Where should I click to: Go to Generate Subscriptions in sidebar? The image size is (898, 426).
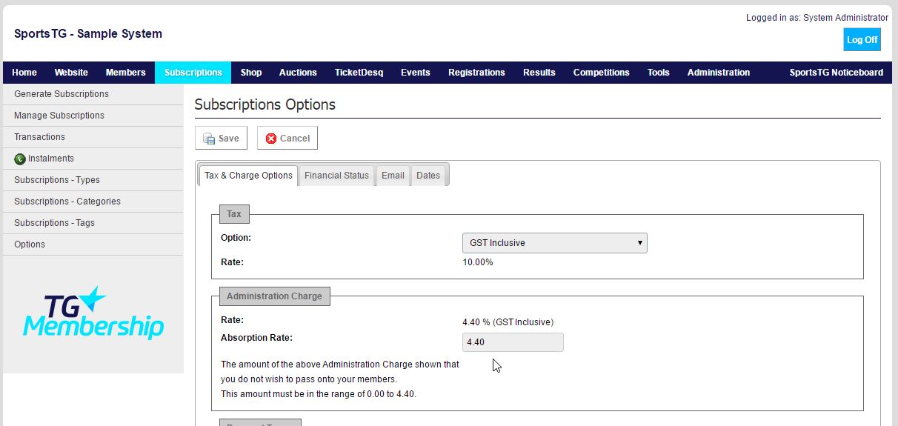pyautogui.click(x=93, y=94)
